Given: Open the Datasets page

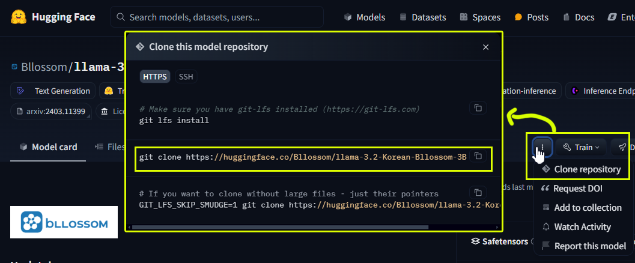Looking at the screenshot, I should click(422, 17).
